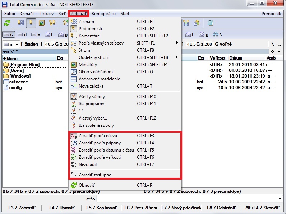This screenshot has height=214, width=286.
Task: Choose Nezoradiť menu option
Action: click(125, 164)
